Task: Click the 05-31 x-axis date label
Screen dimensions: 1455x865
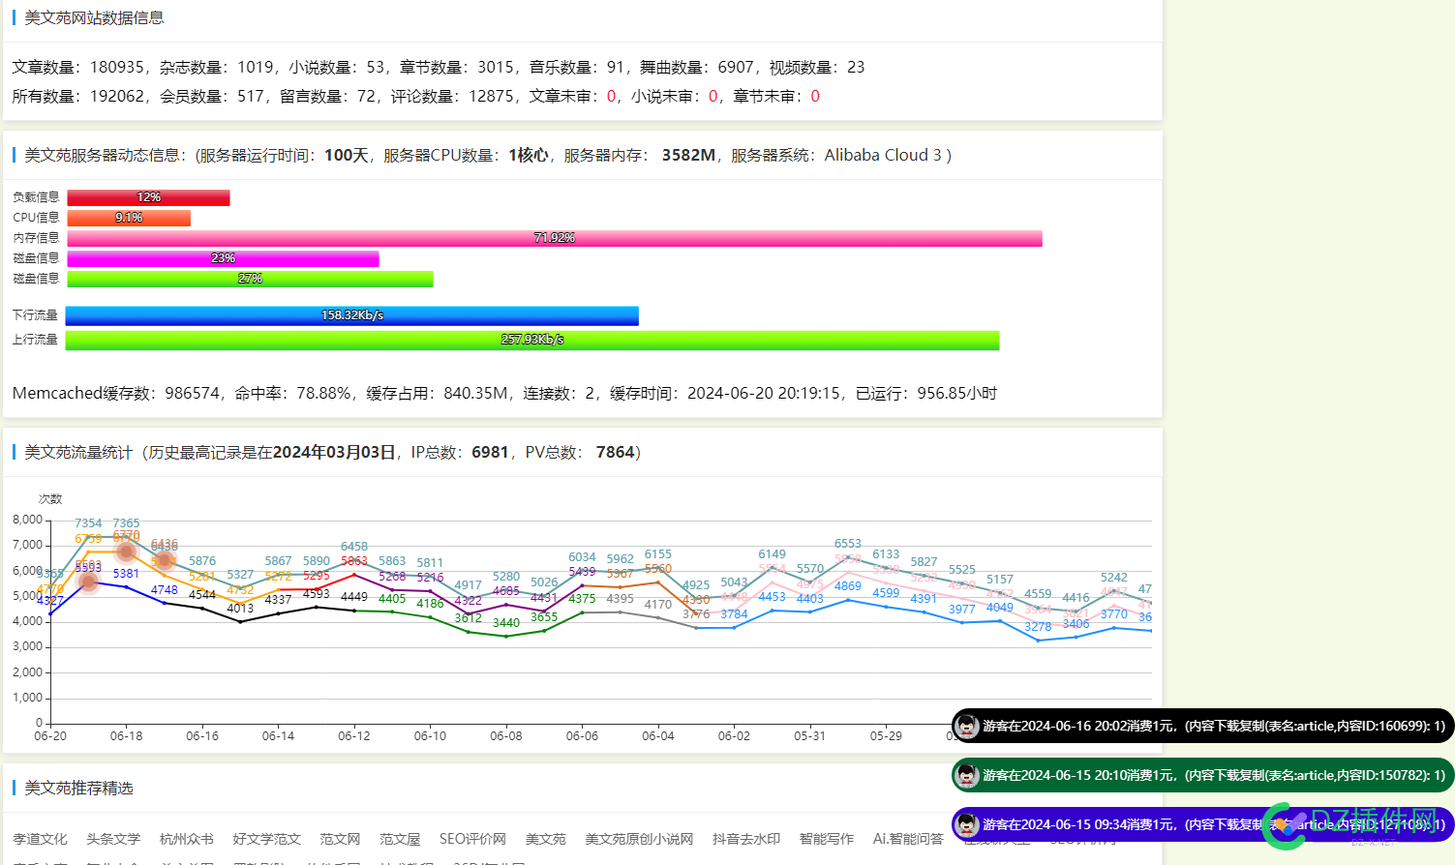Action: point(810,736)
